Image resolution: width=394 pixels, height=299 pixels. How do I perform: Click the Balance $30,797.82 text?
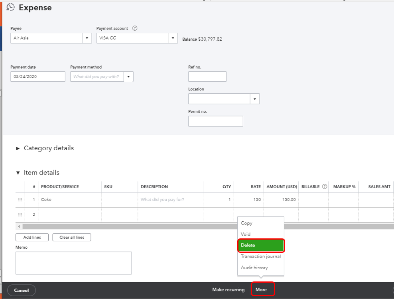pos(202,39)
